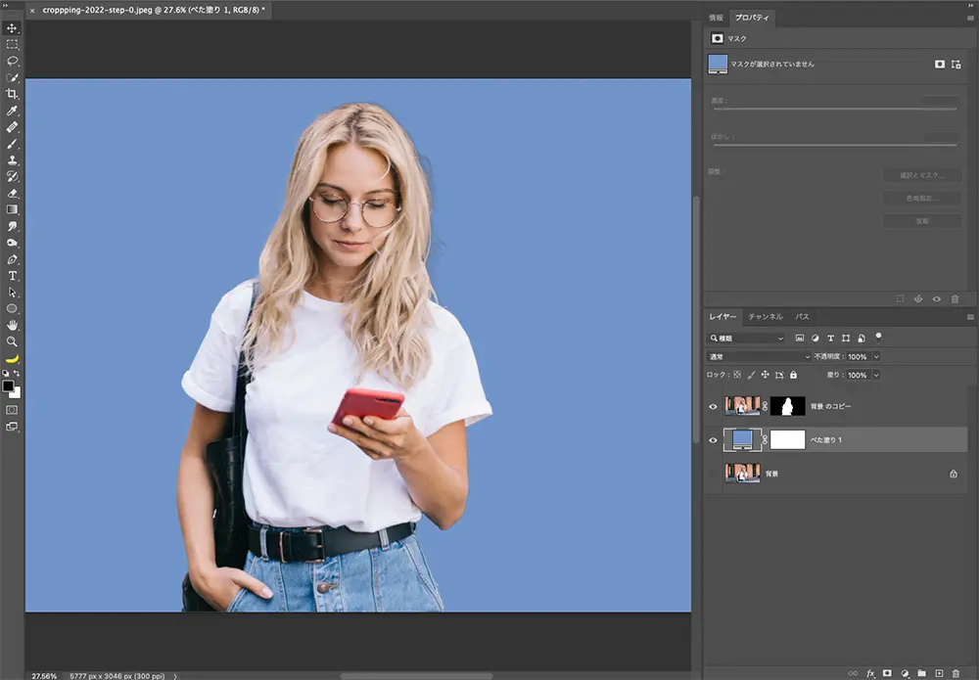Click the 反転 button
The height and width of the screenshot is (680, 979).
click(x=921, y=221)
